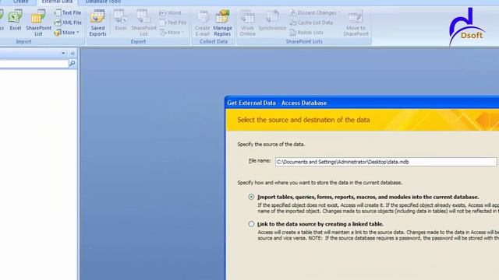Switch to the Create ribbon tab
Screen dimensions: 499x280
(x=21, y=2)
